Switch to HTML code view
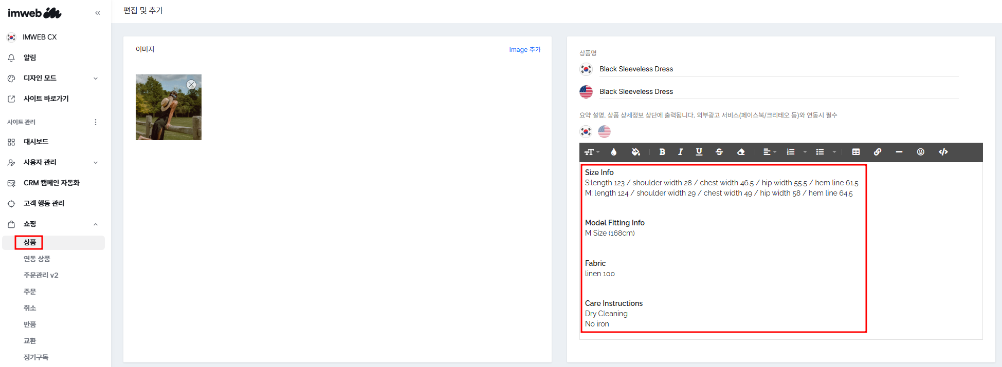This screenshot has height=367, width=1002. (x=943, y=152)
